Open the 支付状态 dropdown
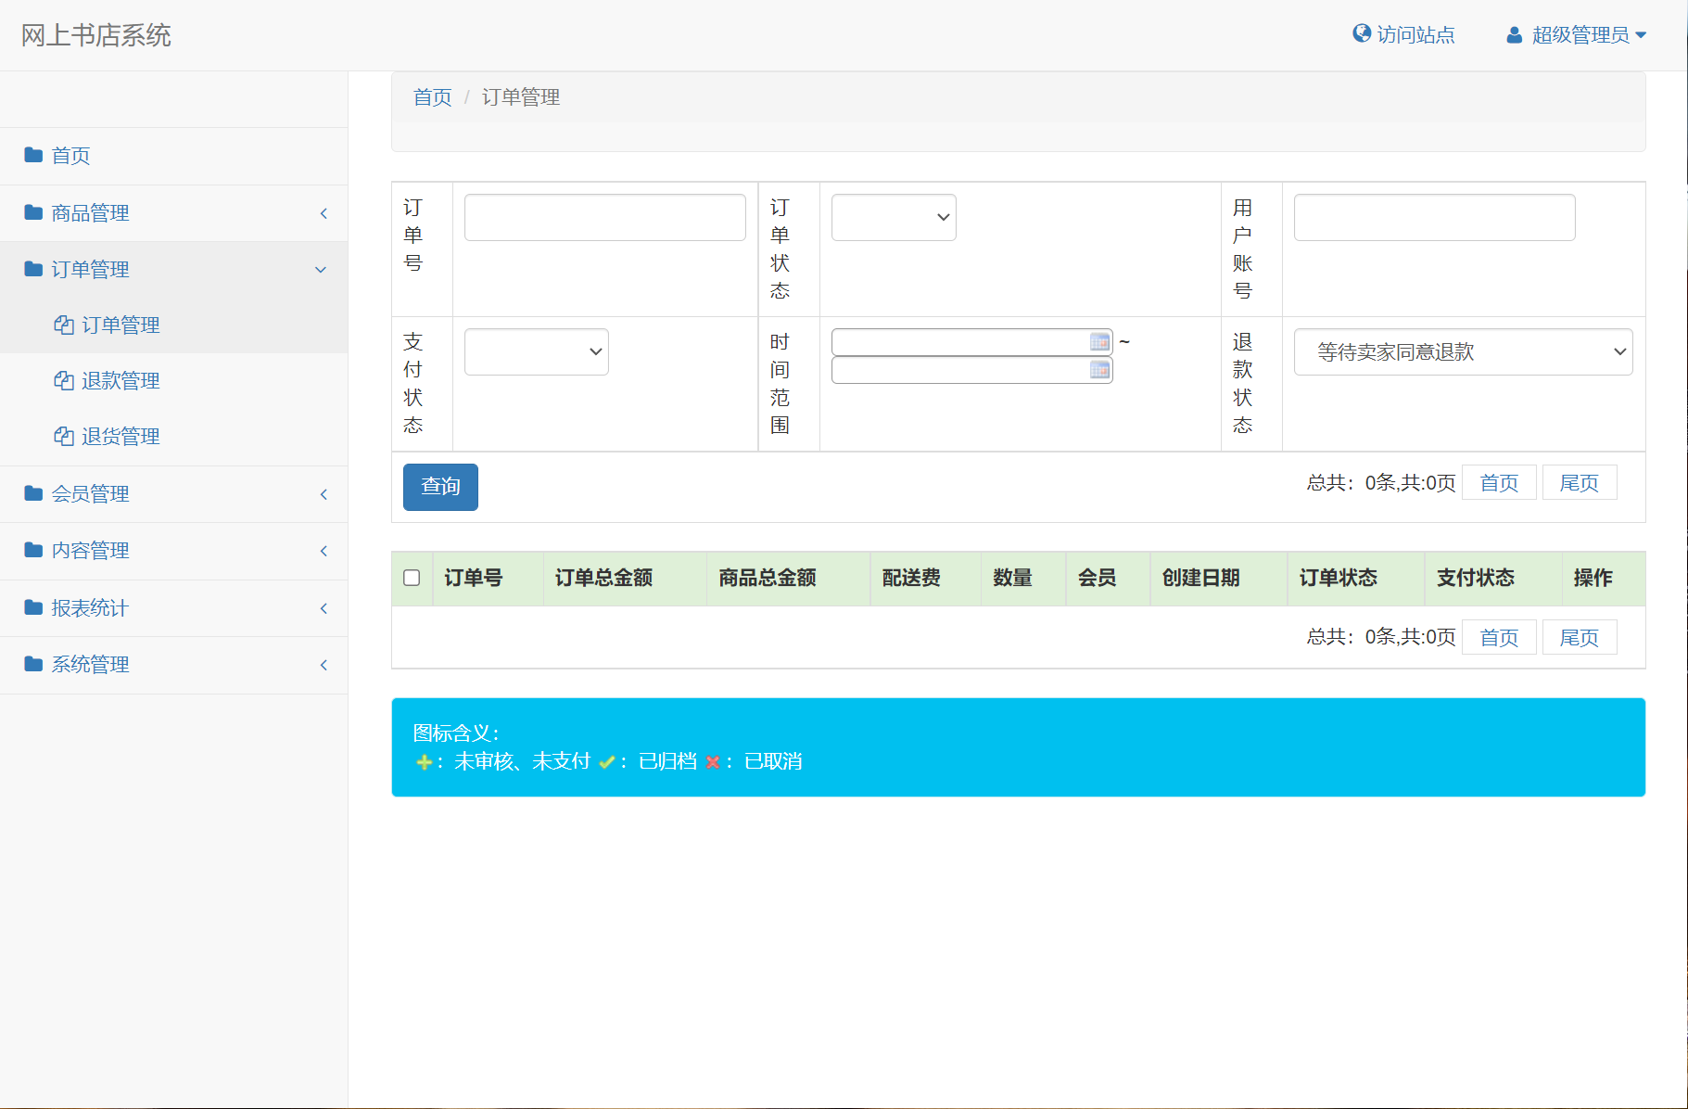 pos(536,351)
